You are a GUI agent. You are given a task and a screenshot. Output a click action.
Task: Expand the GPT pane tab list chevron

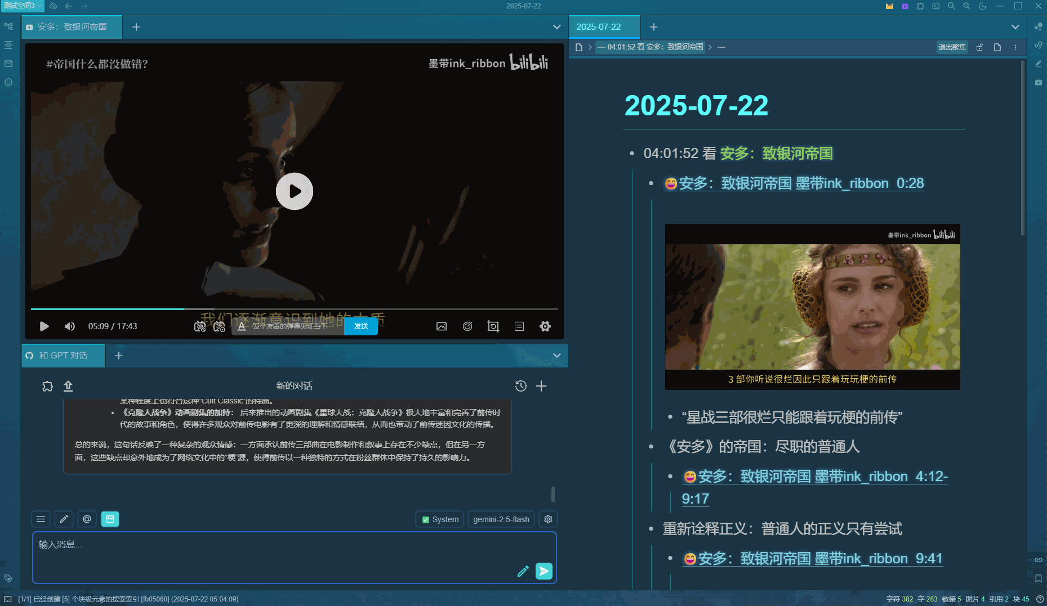click(556, 356)
